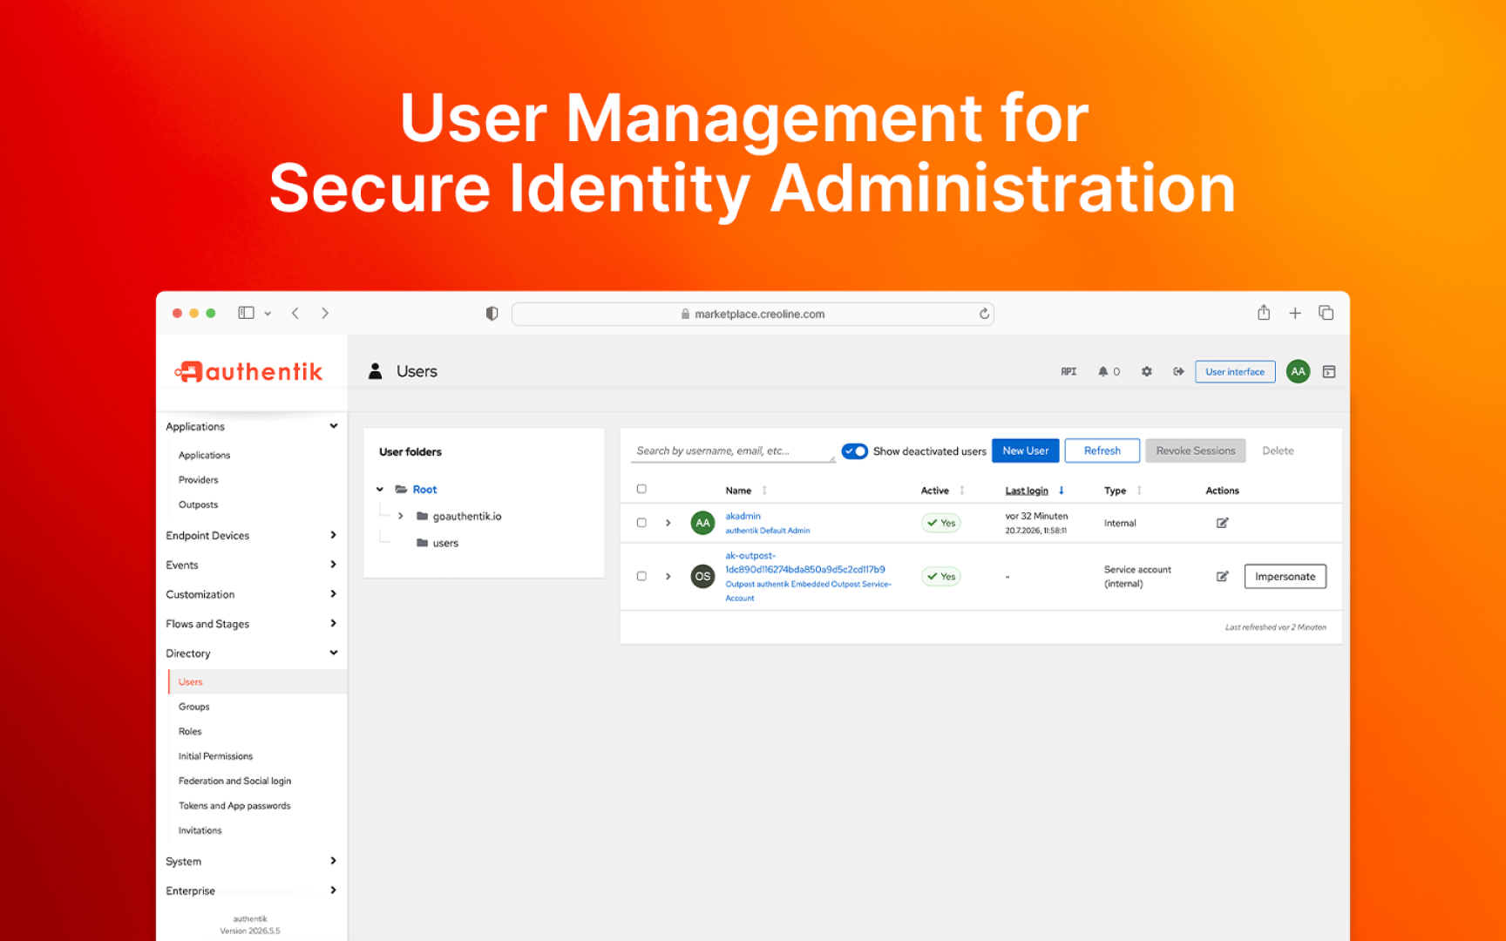
Task: Click the goauthentik.io folder icon
Action: click(423, 517)
